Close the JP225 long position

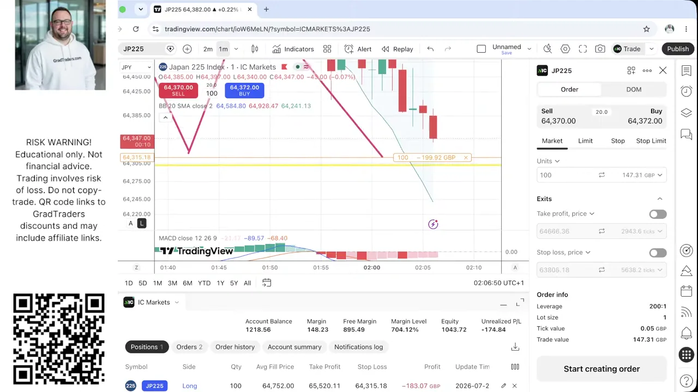pos(514,385)
